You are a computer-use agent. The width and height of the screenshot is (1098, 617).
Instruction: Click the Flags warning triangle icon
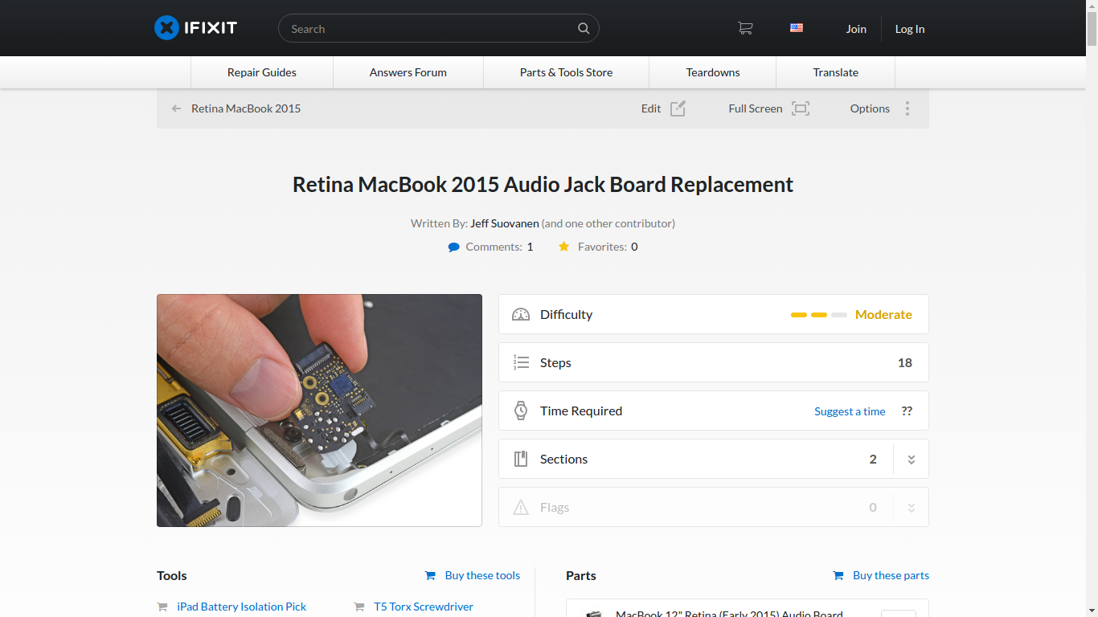pos(521,507)
